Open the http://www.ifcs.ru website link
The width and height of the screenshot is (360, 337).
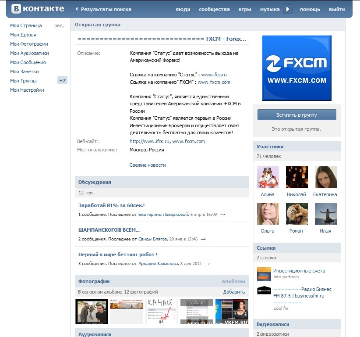click(149, 141)
